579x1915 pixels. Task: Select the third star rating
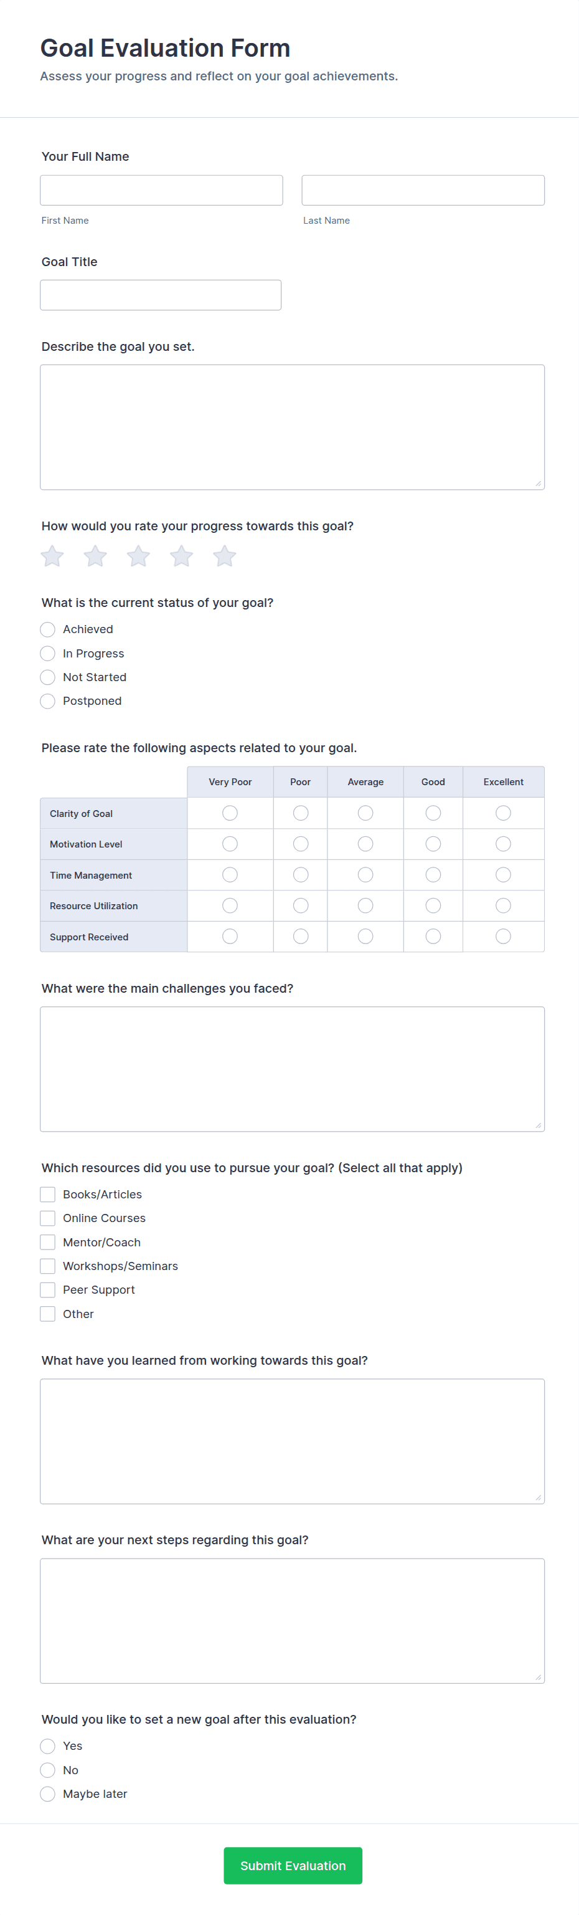(138, 556)
